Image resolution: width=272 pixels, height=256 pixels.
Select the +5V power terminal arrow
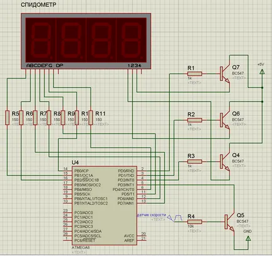pyautogui.click(x=262, y=72)
